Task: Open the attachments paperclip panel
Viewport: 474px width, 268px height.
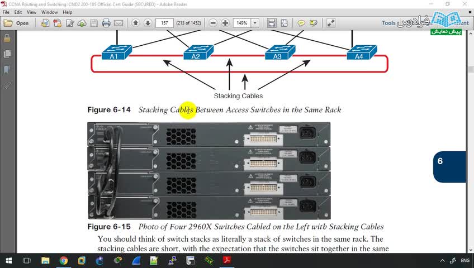Action: (7, 86)
